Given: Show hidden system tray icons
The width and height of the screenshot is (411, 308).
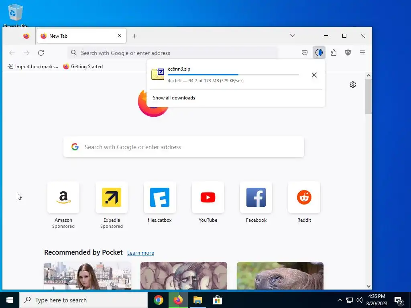Looking at the screenshot, I should coord(340,300).
